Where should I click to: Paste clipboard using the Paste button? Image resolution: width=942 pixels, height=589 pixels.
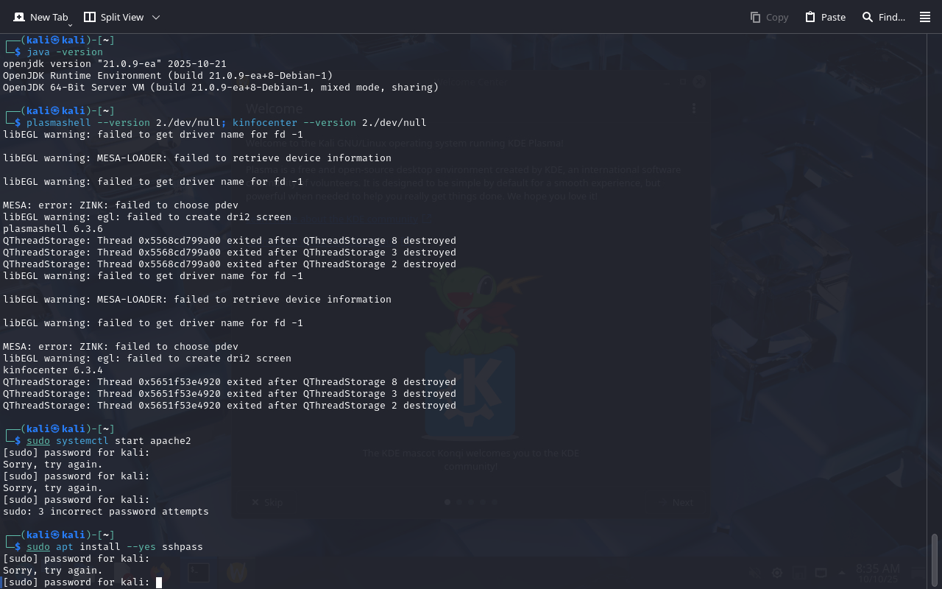pos(825,17)
